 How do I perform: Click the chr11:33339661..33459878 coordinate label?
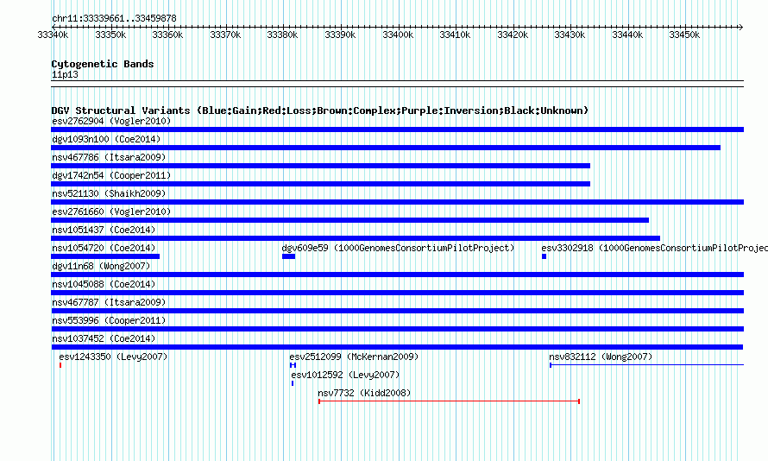pos(114,18)
